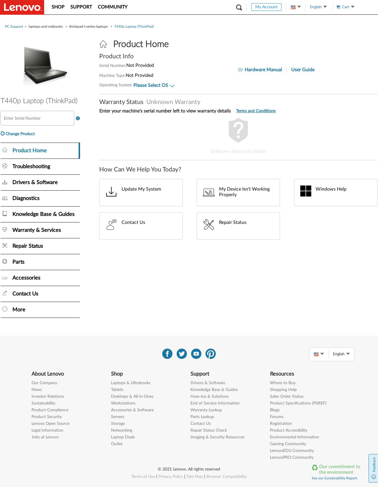Click the house icon beside Product Home heading
Viewport: 378px width, 487px height.
(103, 44)
